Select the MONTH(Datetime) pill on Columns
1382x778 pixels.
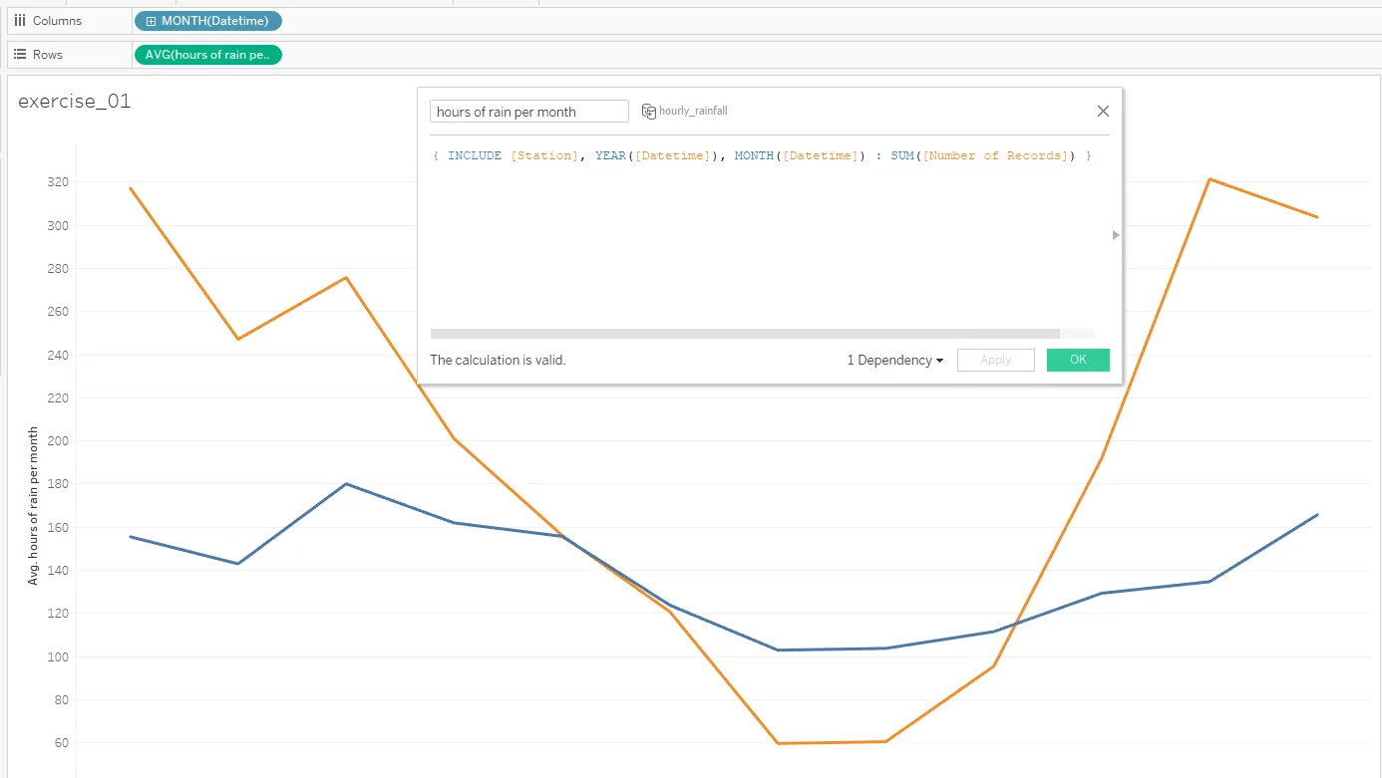click(208, 21)
